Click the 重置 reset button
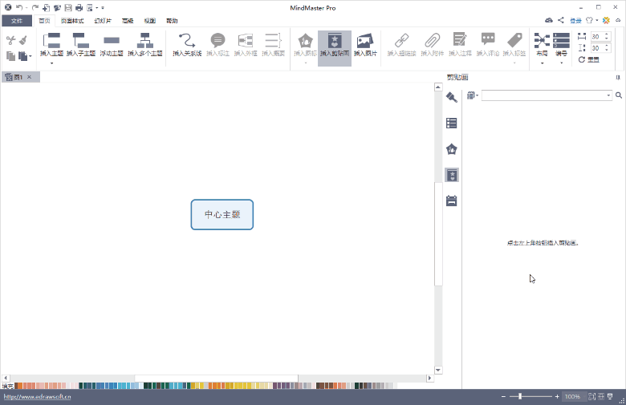 click(588, 59)
